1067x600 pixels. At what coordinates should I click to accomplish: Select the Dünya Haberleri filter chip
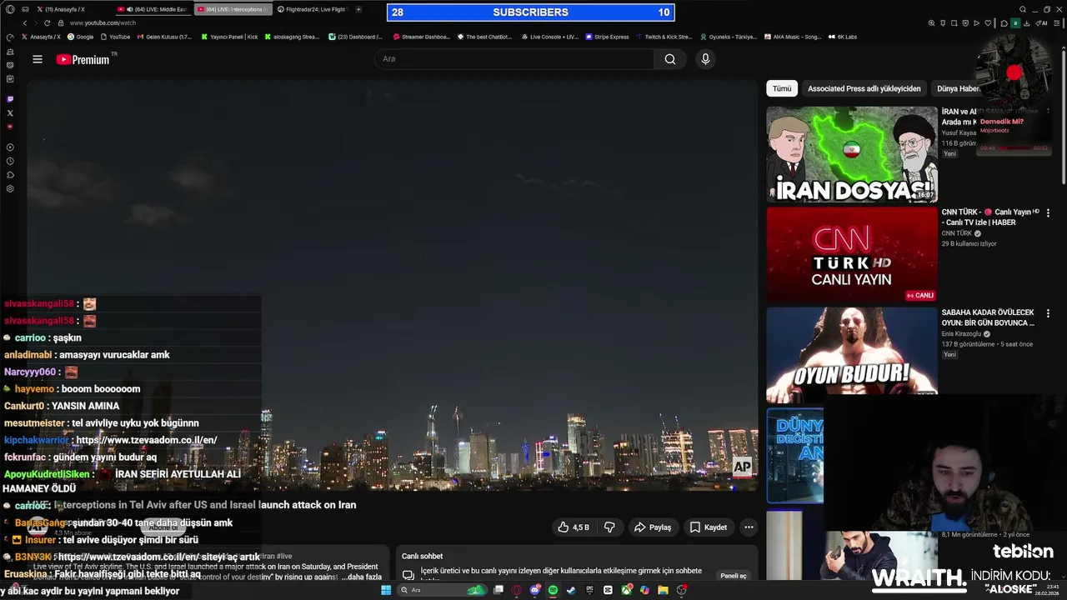tap(959, 88)
